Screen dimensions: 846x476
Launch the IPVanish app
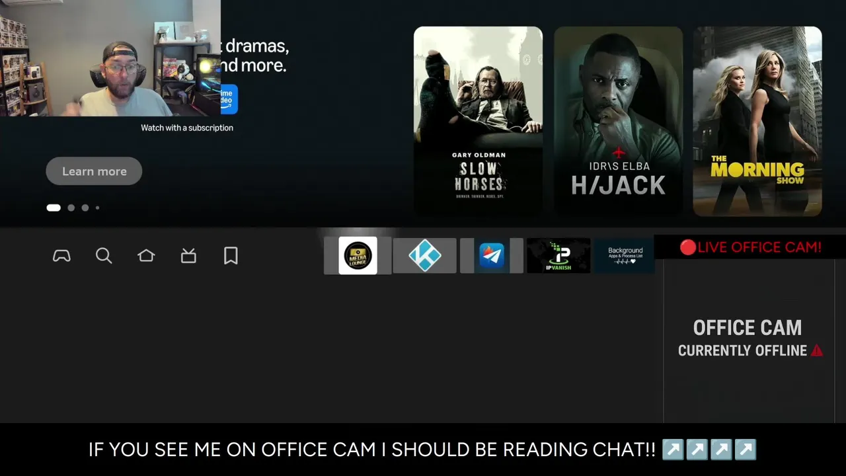(x=558, y=255)
